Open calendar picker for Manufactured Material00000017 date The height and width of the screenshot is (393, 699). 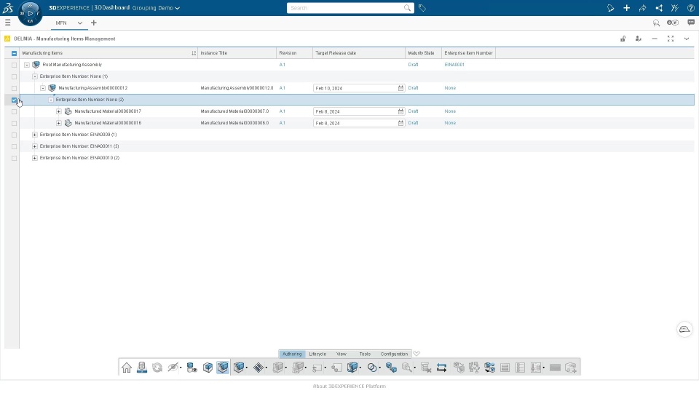coord(400,111)
